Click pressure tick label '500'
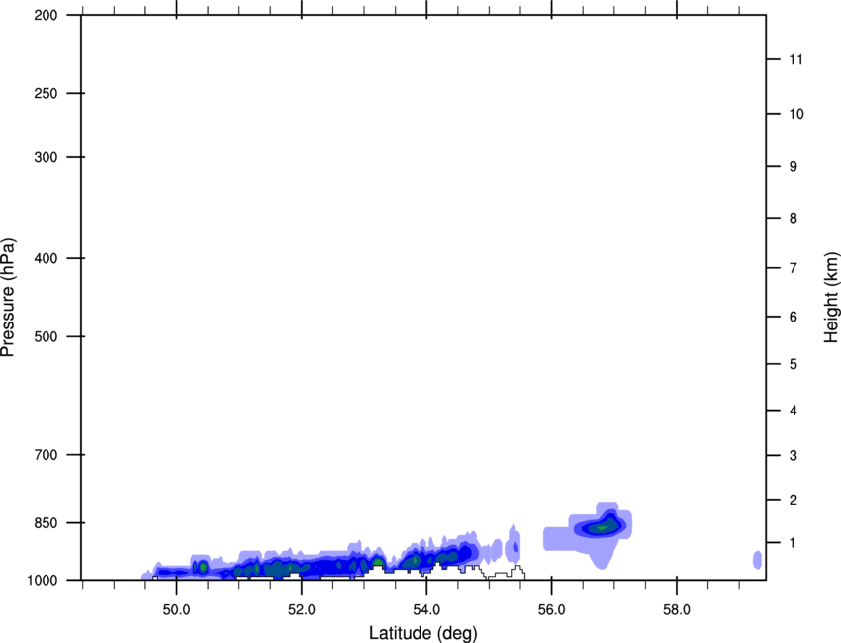This screenshot has height=643, width=841. pyautogui.click(x=46, y=336)
